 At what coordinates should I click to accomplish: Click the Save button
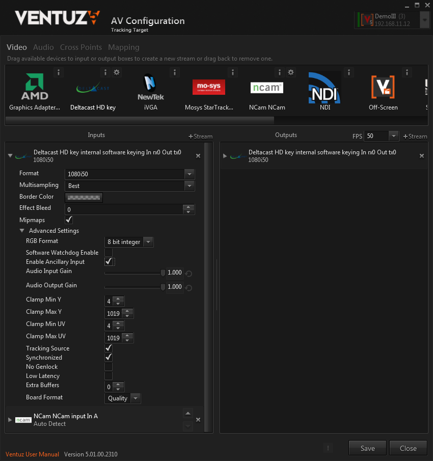point(367,448)
